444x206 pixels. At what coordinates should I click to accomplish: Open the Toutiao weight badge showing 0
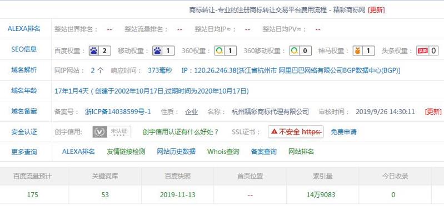click(x=427, y=51)
